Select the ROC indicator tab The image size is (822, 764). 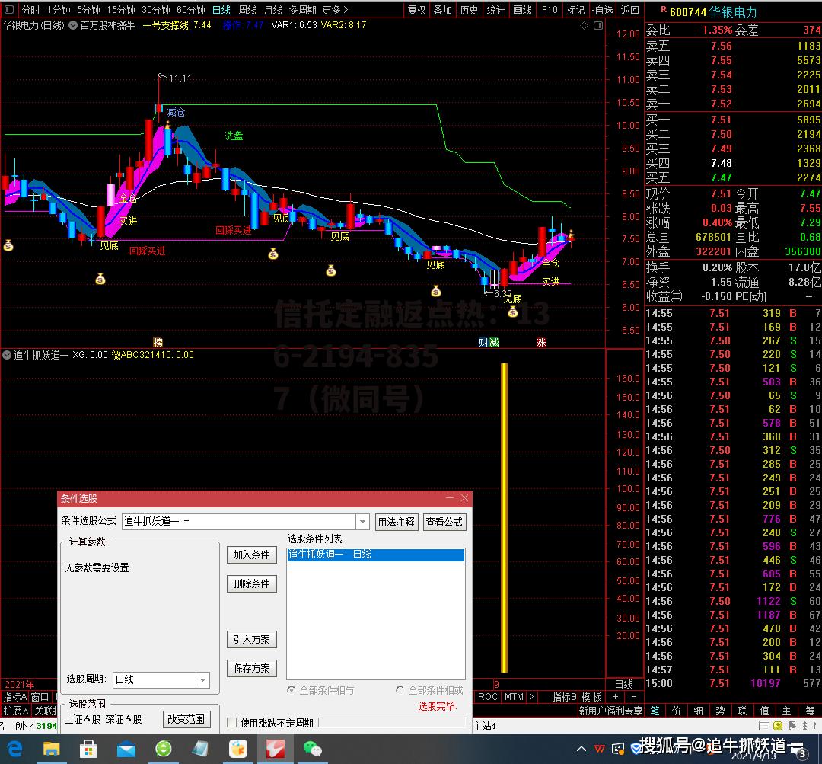488,697
